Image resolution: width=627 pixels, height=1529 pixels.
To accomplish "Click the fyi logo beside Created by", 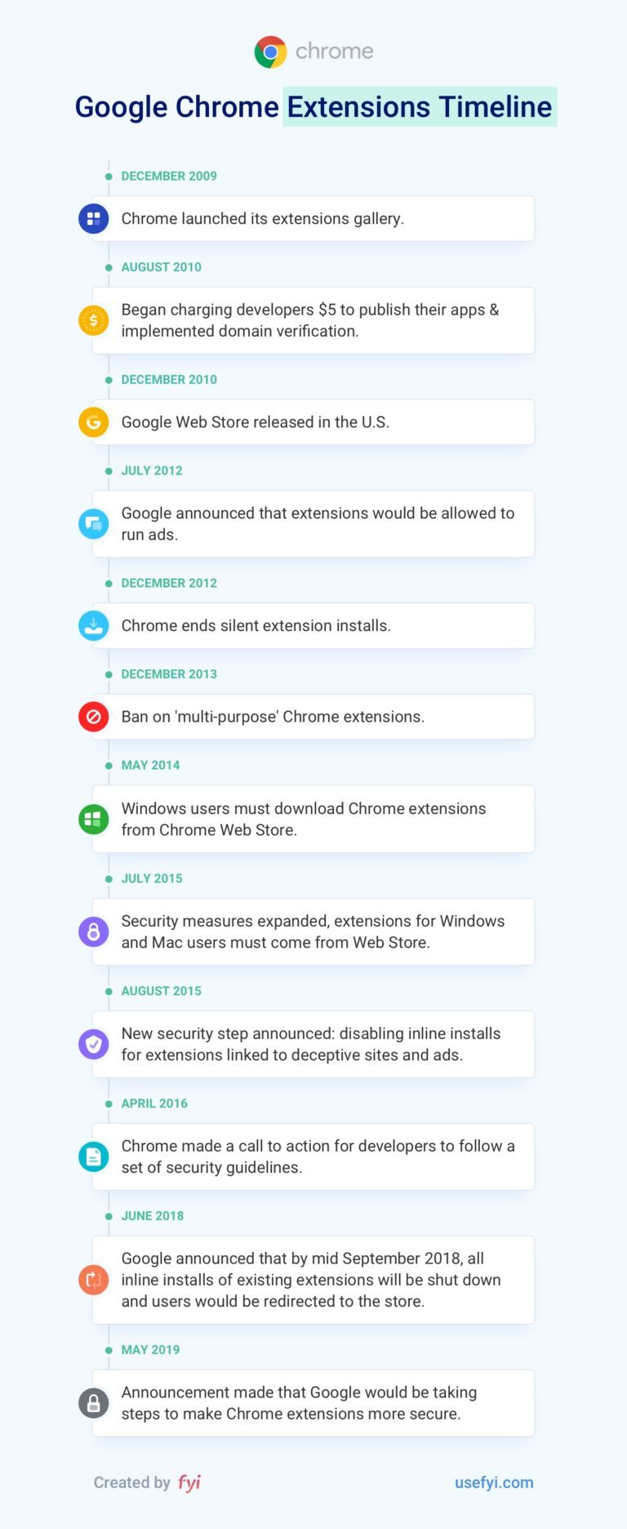I will 189,1482.
